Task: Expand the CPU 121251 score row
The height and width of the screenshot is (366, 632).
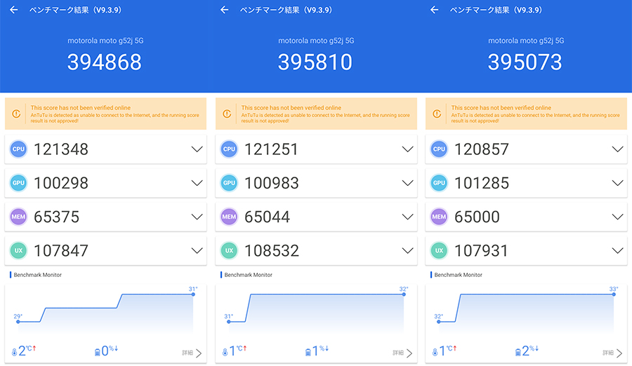Action: [x=407, y=149]
